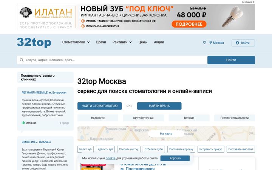Click ПОДРОБНЕЕ in the ad banner
The image size is (272, 170).
click(x=189, y=24)
